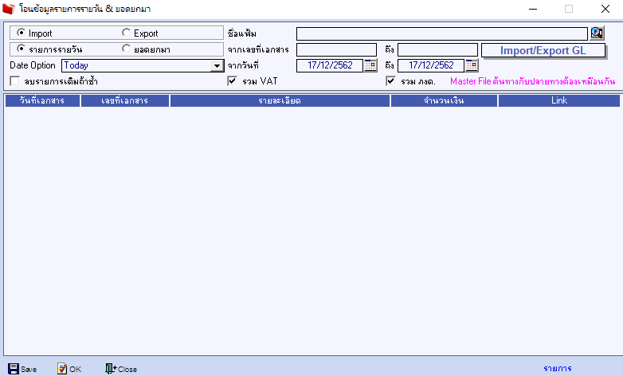Select the รายการรายวัน radio option
This screenshot has height=376, width=623.
(21, 49)
